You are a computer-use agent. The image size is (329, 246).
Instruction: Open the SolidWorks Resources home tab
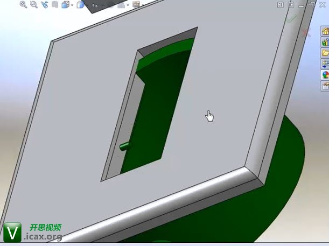pos(325,31)
